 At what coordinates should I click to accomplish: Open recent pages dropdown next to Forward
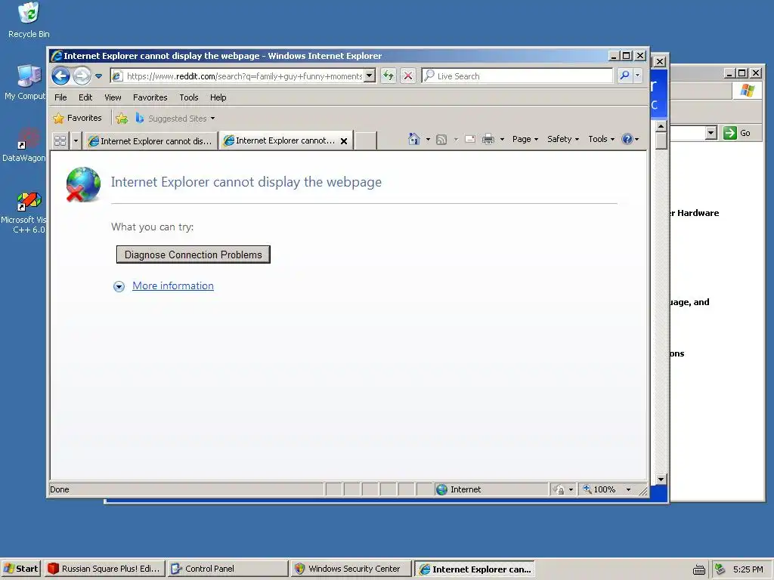[99, 76]
